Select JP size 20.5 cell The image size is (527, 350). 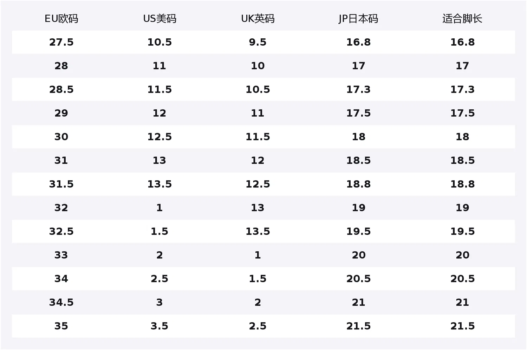click(x=358, y=279)
